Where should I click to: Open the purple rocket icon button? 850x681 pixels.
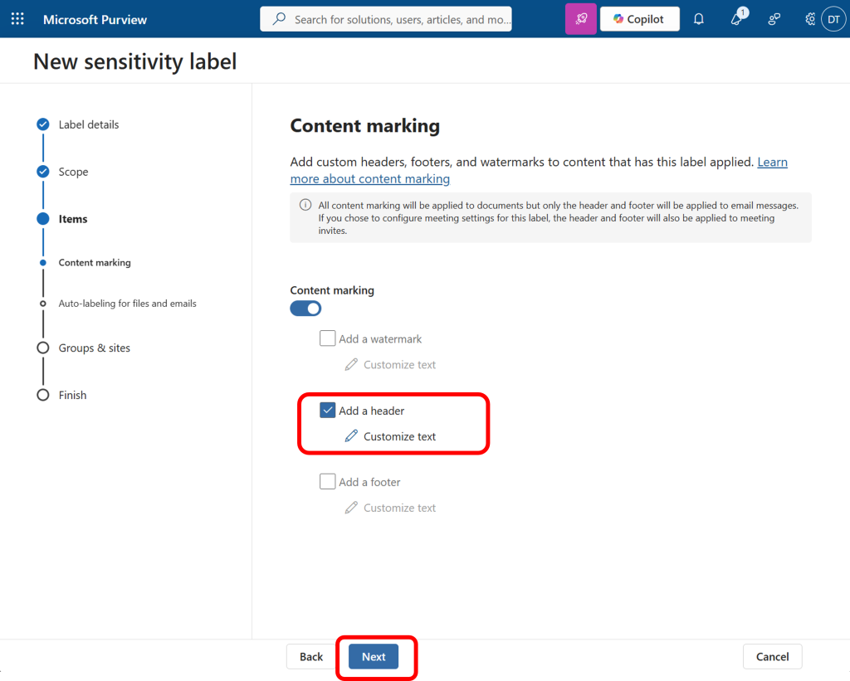click(x=580, y=19)
